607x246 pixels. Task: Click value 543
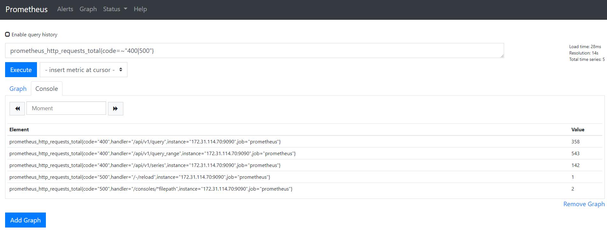pos(575,153)
